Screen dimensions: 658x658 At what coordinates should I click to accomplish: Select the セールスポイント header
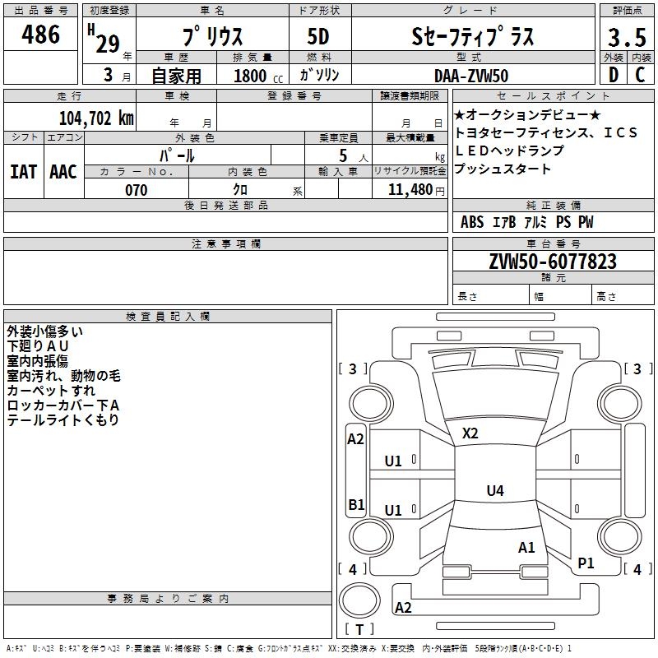point(554,95)
